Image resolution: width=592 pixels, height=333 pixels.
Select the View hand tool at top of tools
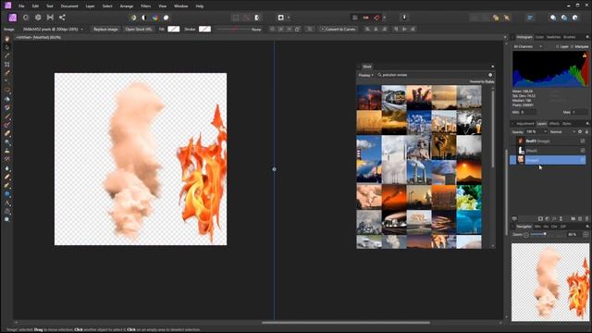click(6, 39)
